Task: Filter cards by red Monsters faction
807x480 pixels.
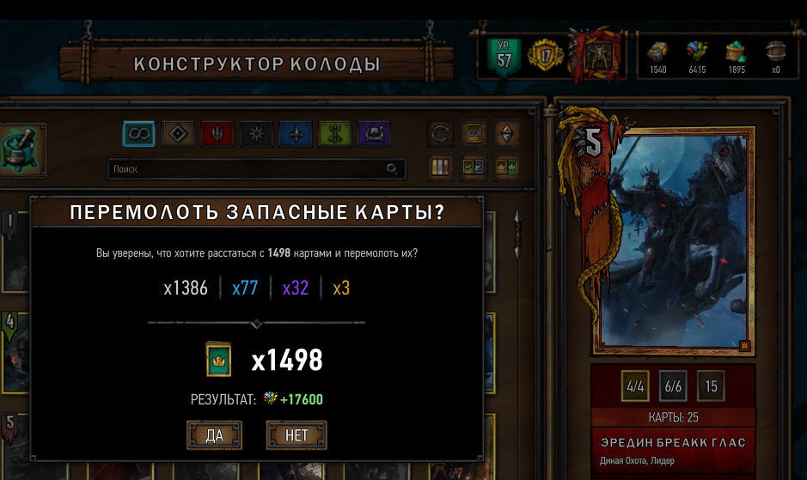Action: [217, 134]
